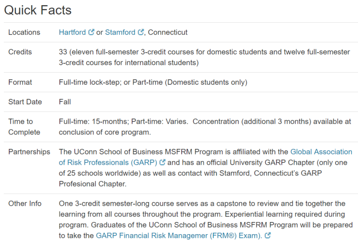
Task: Click the "Fall" start date value
Action: 65,102
